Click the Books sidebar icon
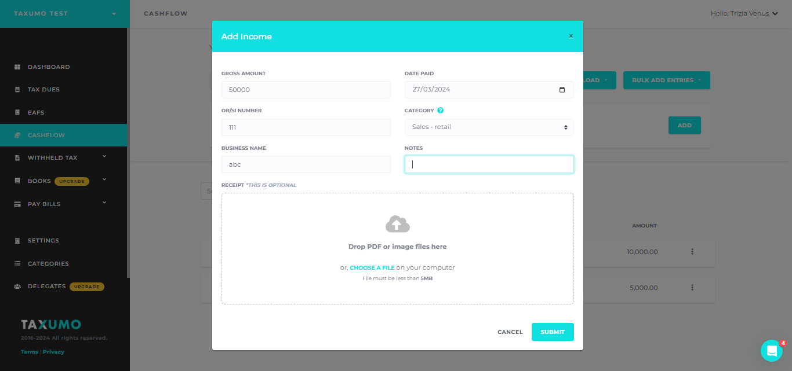Image resolution: width=792 pixels, height=371 pixels. pyautogui.click(x=17, y=181)
